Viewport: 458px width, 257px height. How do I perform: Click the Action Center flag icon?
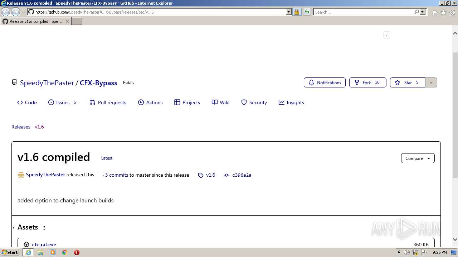424,252
